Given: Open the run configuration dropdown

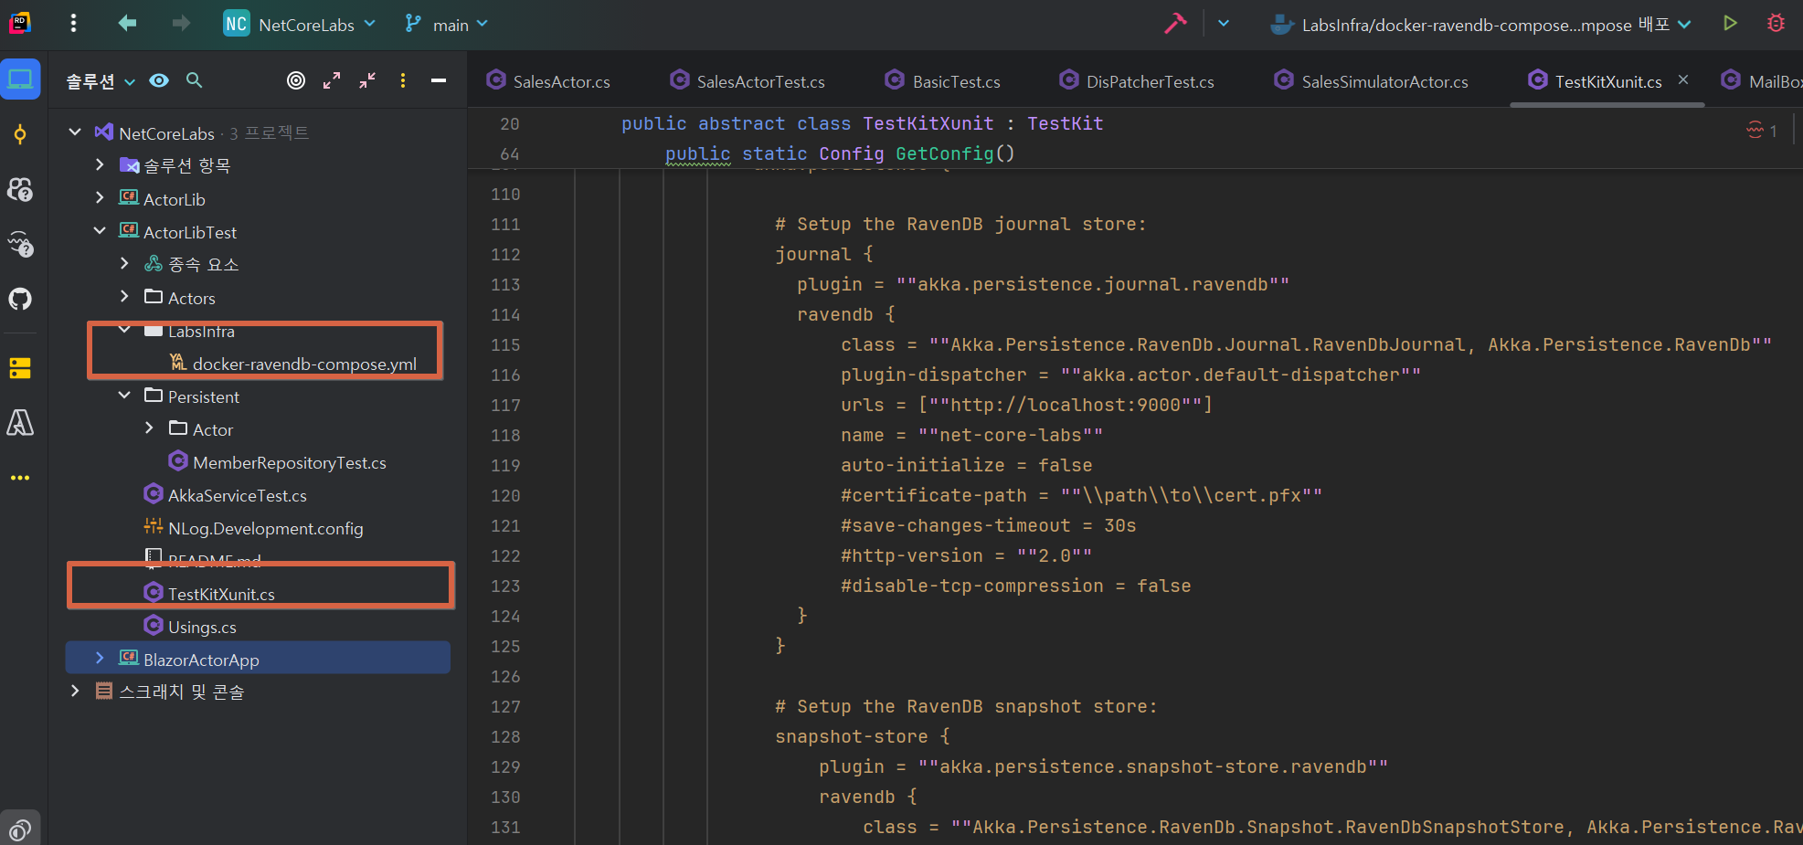Looking at the screenshot, I should click(x=1480, y=25).
